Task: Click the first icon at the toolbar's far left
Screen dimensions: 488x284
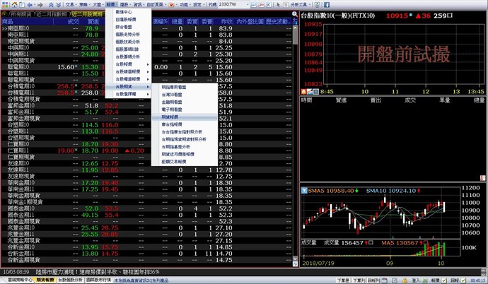Action: pos(4,4)
